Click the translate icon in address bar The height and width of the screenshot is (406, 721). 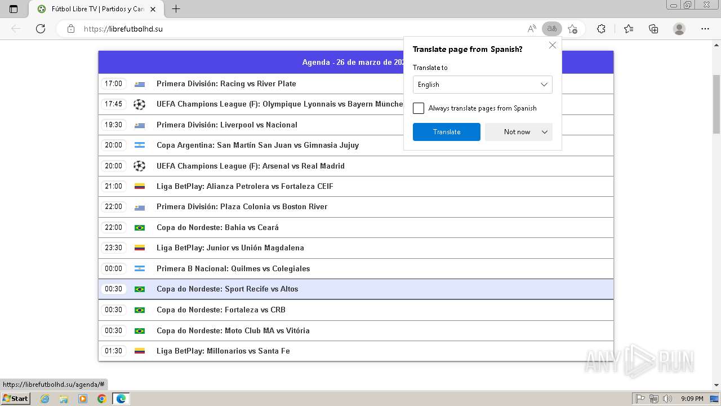(x=552, y=29)
